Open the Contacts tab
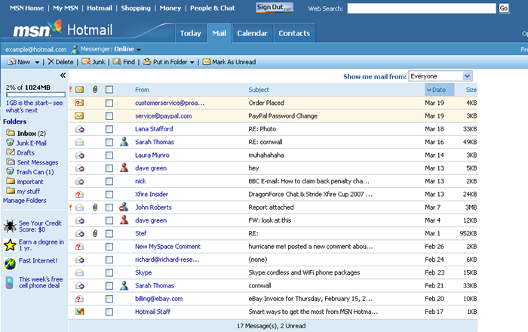Screen dimensions: 528x332 click(x=294, y=33)
